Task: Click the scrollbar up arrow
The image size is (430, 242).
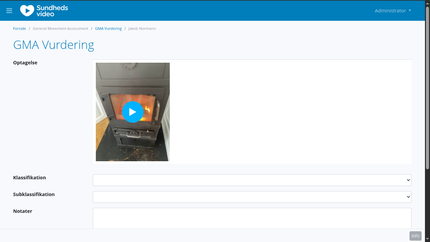Action: pyautogui.click(x=428, y=3)
